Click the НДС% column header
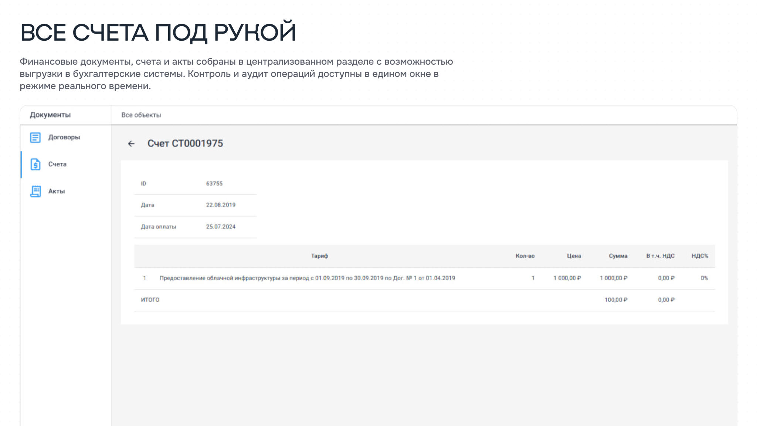Screen dimensions: 757x426 700,256
